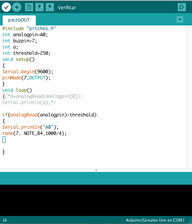Click the line 'int buzpin=7;'
The height and width of the screenshot is (224, 192).
point(20,41)
